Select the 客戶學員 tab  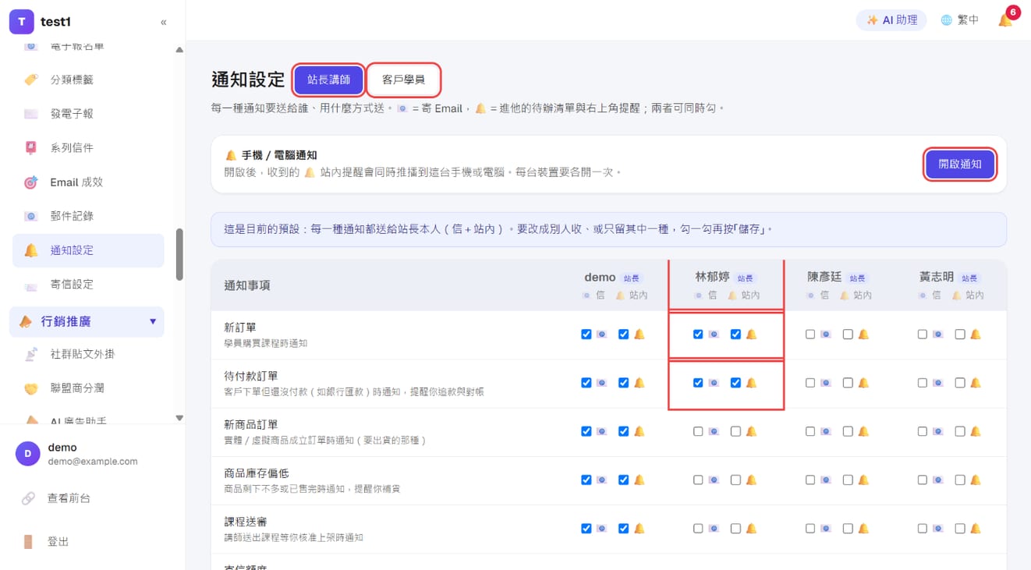click(404, 80)
